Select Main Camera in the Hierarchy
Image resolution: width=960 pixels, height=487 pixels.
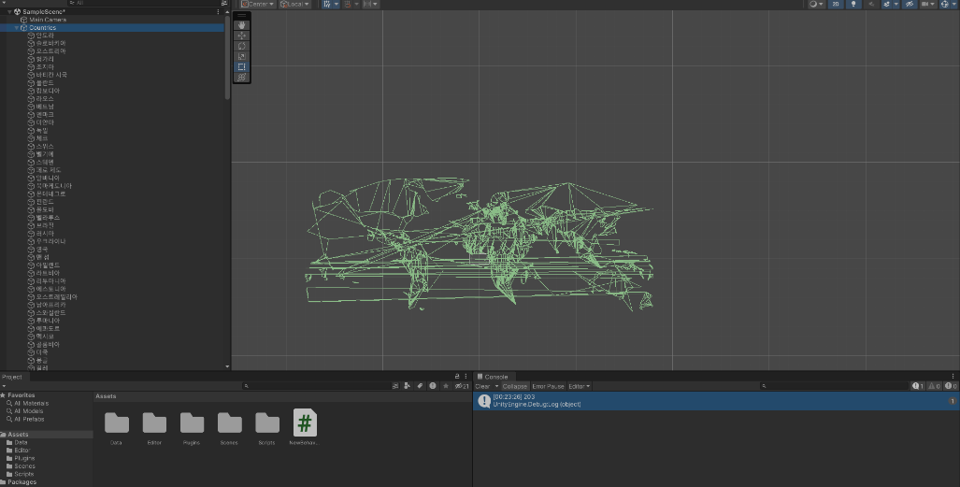pyautogui.click(x=47, y=20)
